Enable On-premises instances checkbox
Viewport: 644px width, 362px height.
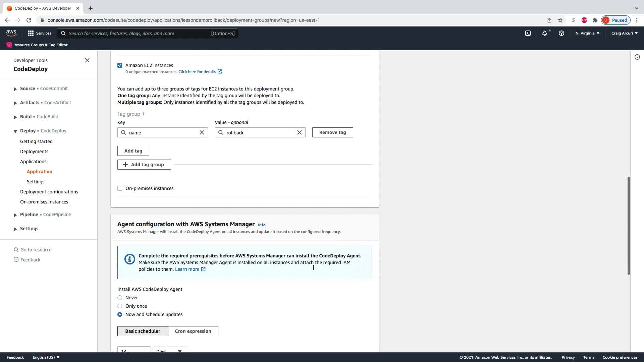(x=120, y=188)
